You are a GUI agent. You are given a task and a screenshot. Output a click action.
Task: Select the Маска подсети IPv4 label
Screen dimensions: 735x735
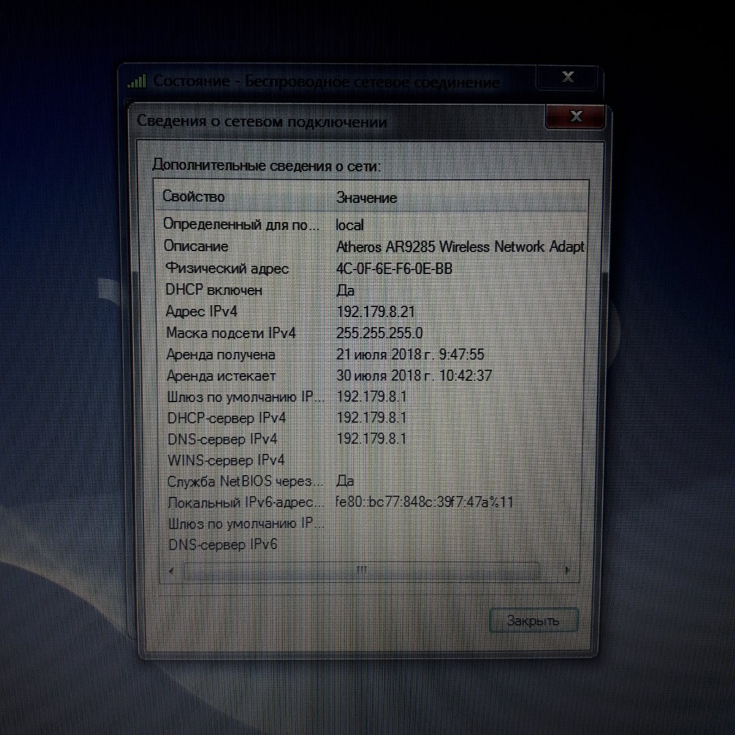pos(231,333)
